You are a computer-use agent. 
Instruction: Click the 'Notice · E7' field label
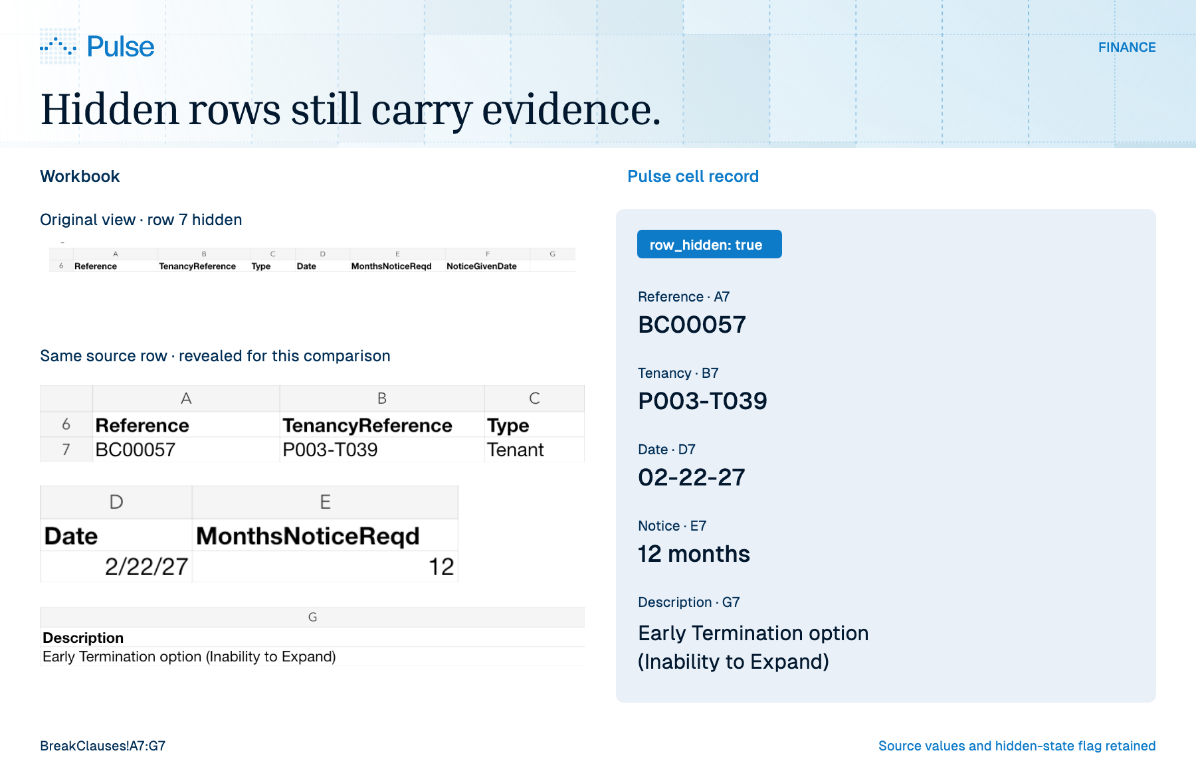point(672,526)
